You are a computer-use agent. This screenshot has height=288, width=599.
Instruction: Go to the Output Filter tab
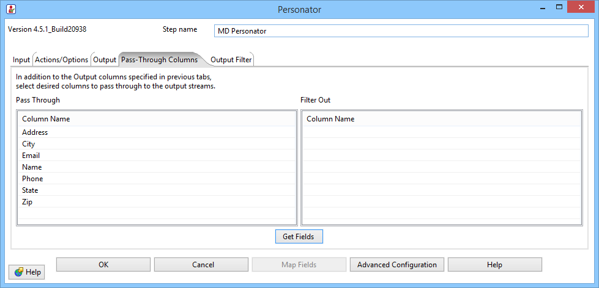(x=231, y=60)
